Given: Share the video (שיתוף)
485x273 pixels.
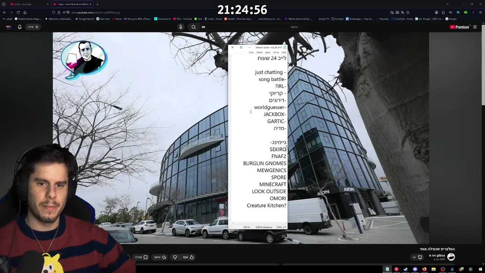Looking at the screenshot, I should tap(160, 257).
